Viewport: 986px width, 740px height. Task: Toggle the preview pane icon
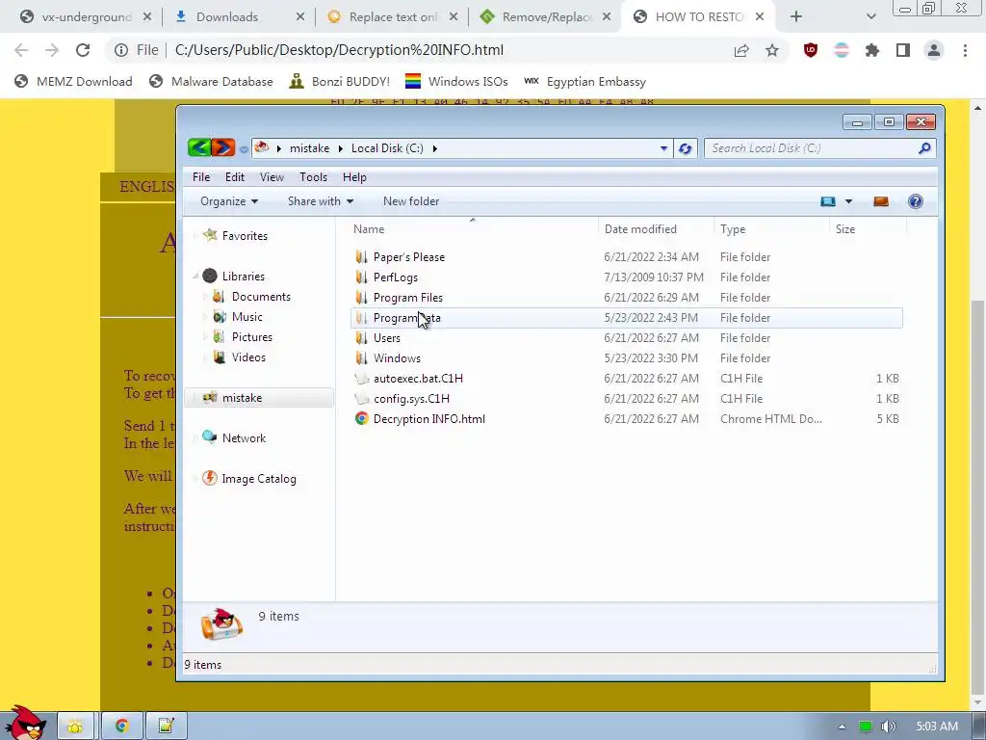click(881, 201)
